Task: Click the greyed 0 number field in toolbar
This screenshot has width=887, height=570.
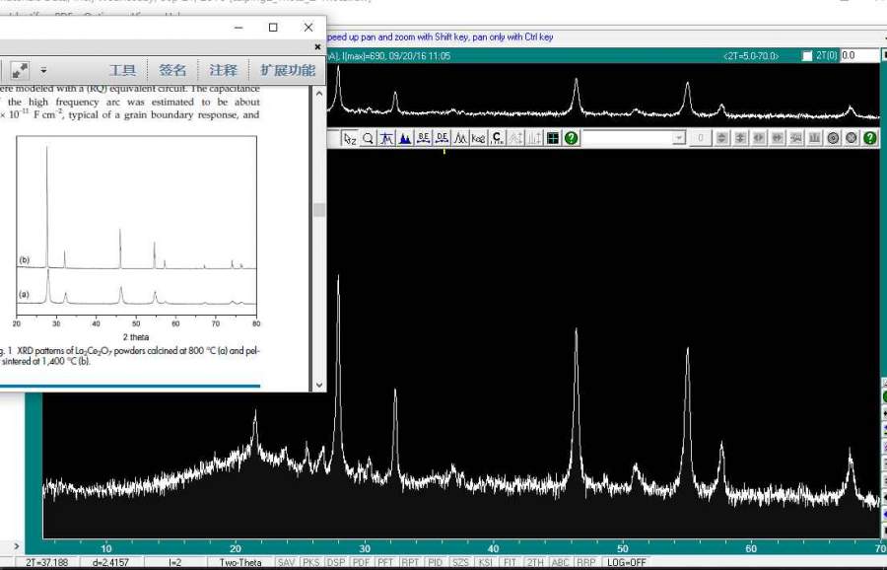Action: click(x=701, y=137)
